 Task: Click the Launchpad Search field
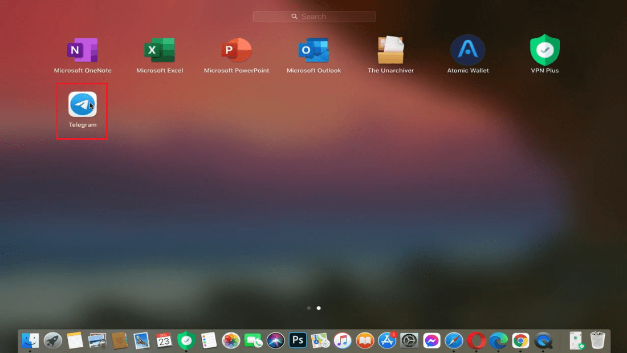pos(314,17)
